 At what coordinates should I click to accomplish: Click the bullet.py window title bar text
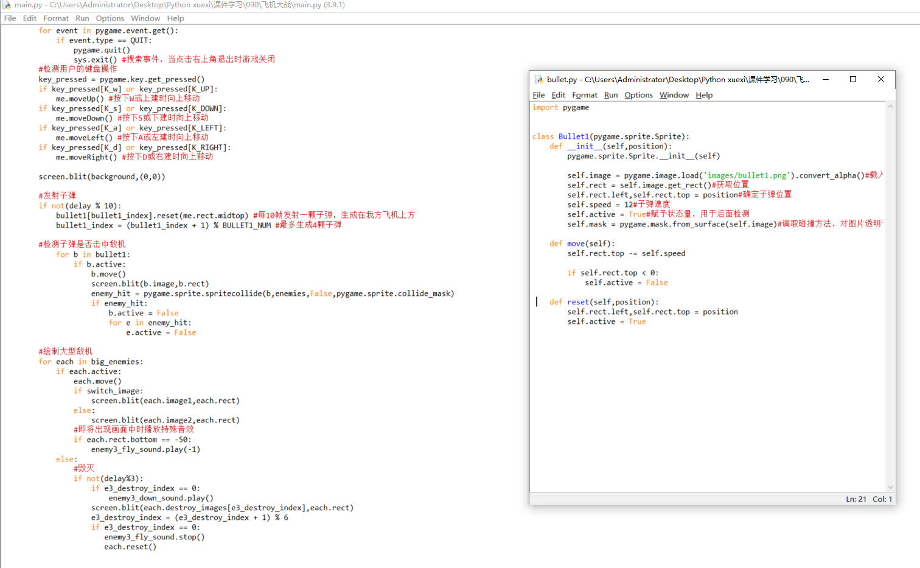678,79
